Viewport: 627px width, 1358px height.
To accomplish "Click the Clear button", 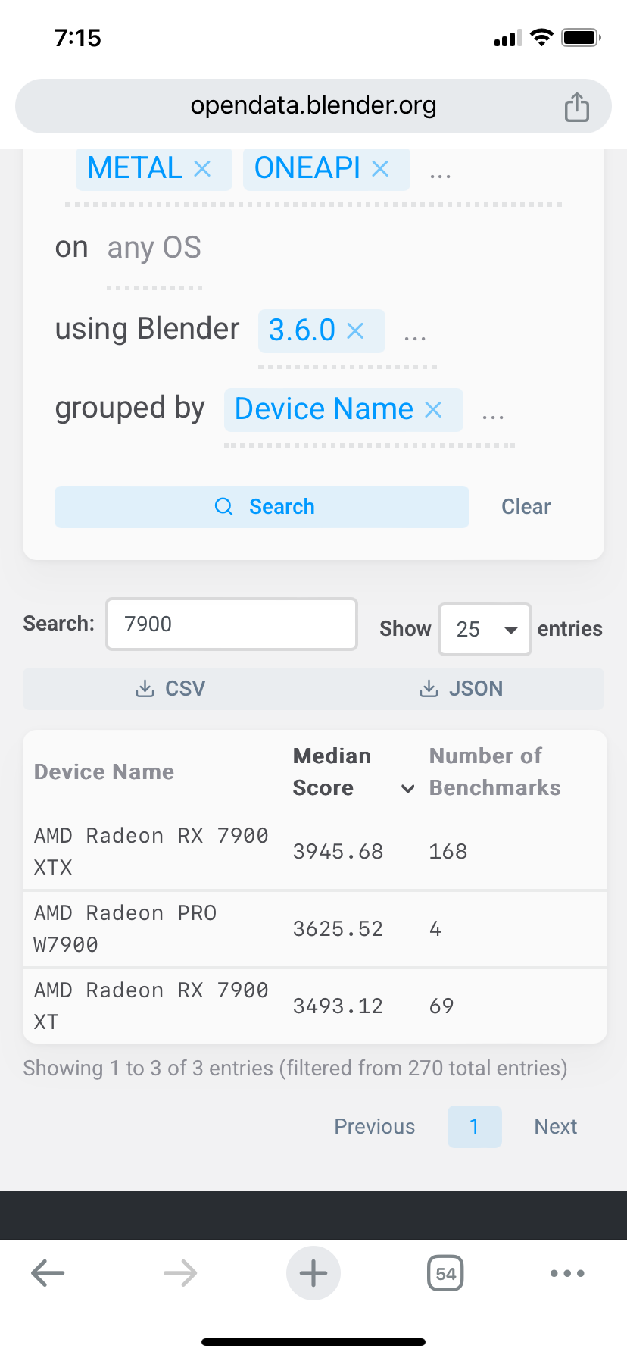I will click(x=526, y=507).
